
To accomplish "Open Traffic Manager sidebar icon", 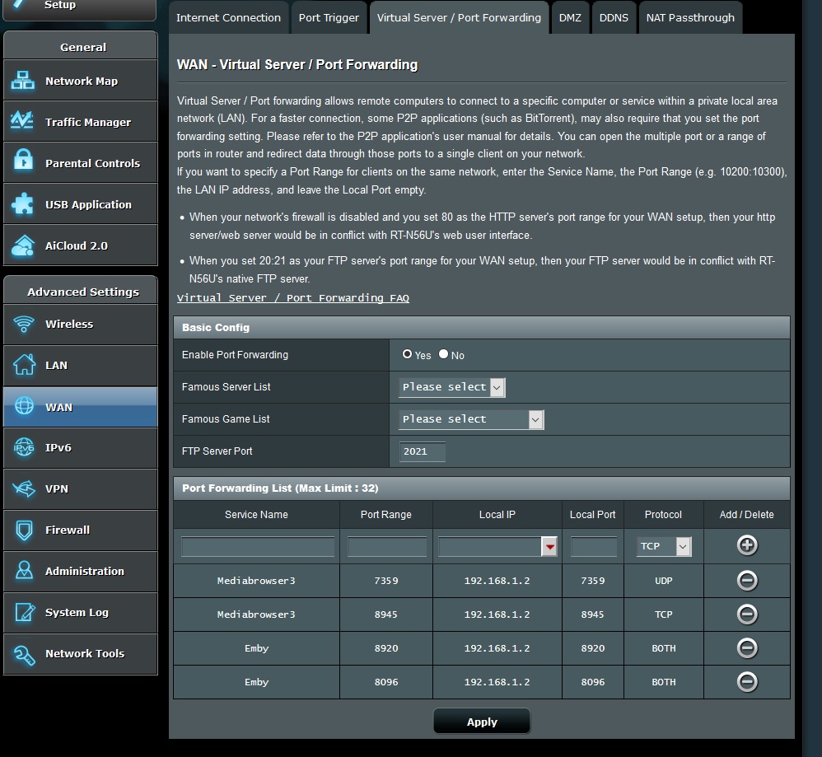I will coord(23,122).
